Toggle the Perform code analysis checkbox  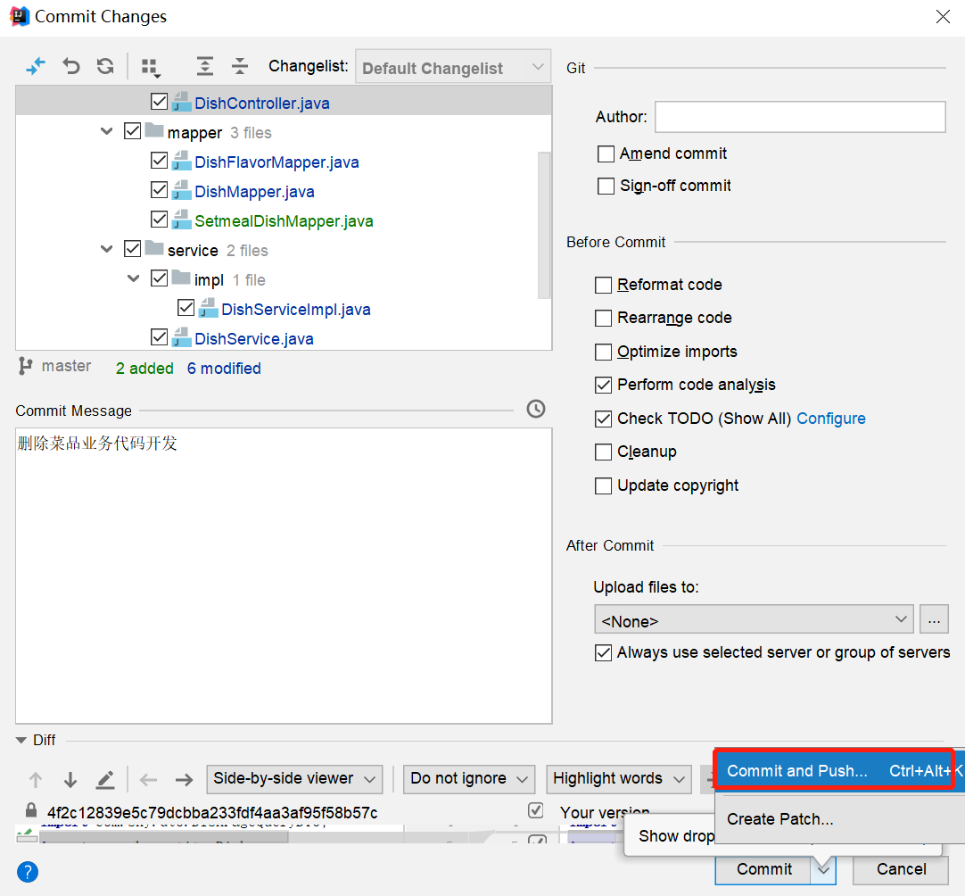click(604, 385)
